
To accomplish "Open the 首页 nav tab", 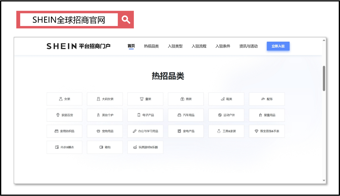I will [131, 46].
